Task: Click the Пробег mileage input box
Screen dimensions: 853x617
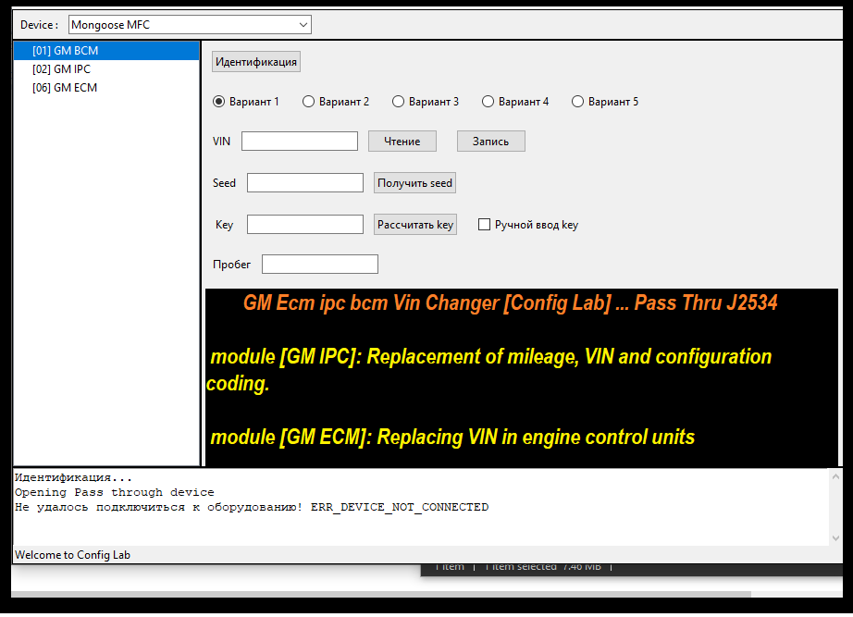Action: coord(319,264)
